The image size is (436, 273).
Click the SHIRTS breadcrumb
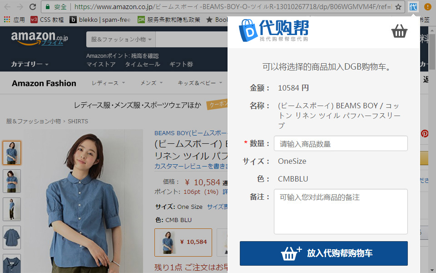(x=78, y=121)
